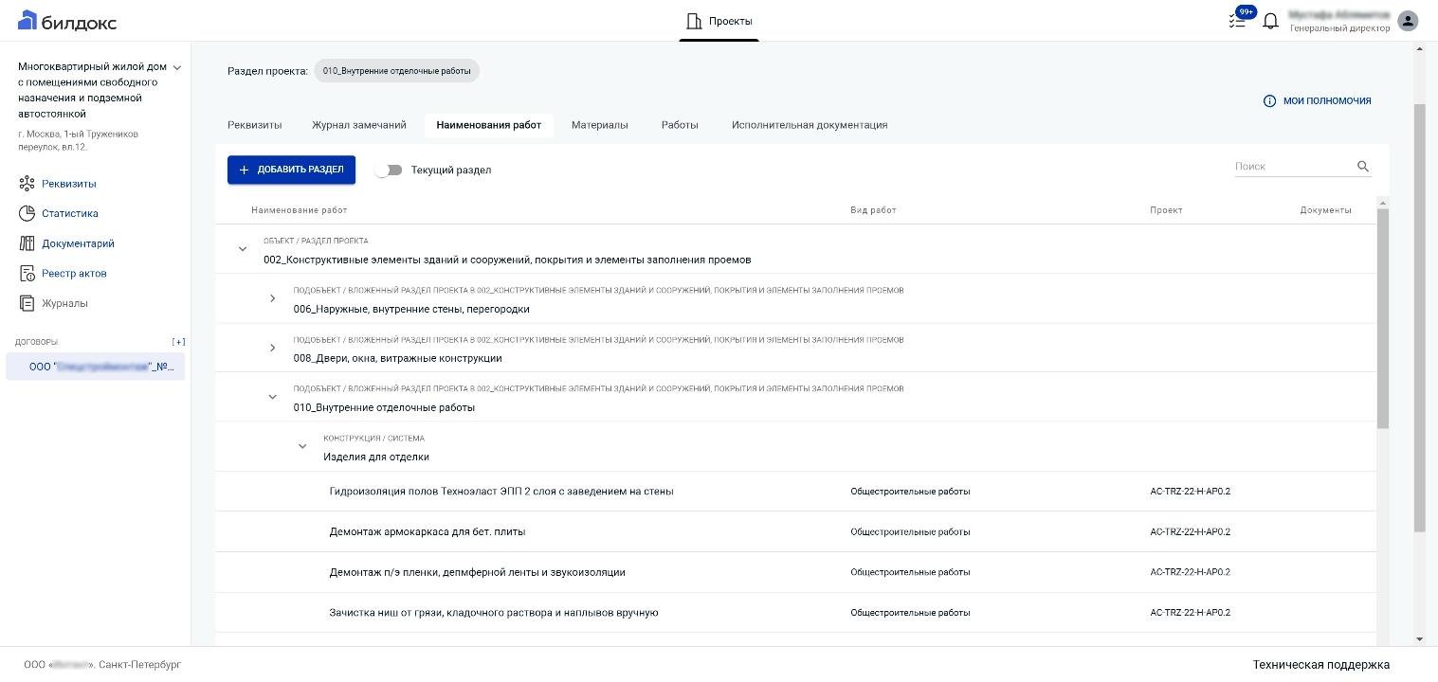Viewport: 1438px width, 682px height.
Task: Collapse Изделия для отделки group
Action: [302, 446]
